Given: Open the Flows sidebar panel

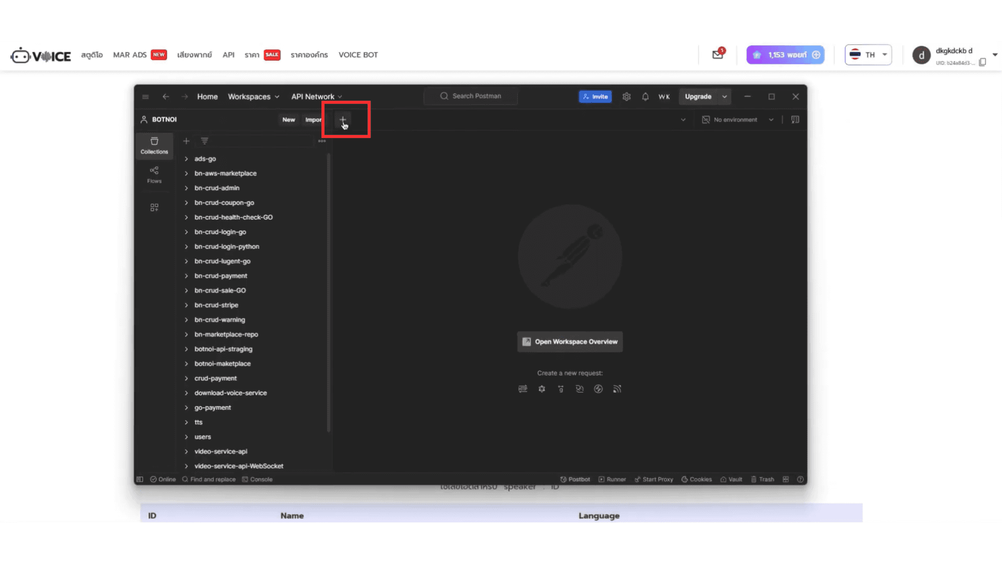Looking at the screenshot, I should (x=154, y=175).
